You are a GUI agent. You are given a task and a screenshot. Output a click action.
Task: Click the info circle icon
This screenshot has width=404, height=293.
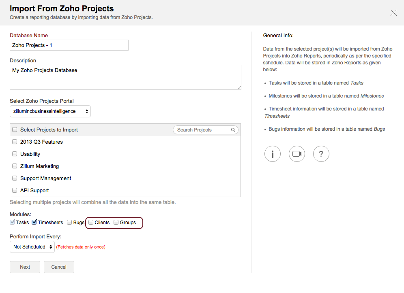(x=273, y=154)
